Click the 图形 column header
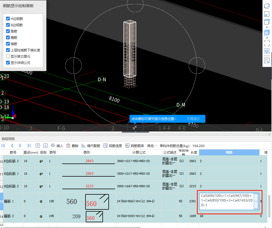This screenshot has width=272, height=228. point(87,152)
